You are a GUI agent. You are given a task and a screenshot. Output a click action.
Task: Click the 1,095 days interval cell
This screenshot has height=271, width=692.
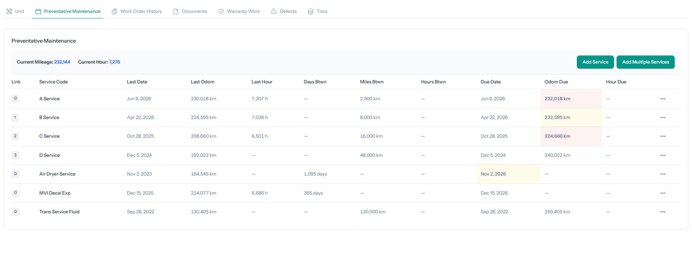pos(315,174)
